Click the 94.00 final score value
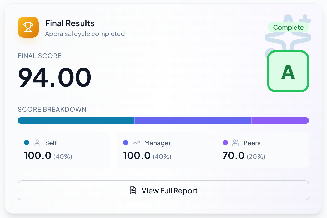Screen dimensions: 327x218 click(x=55, y=77)
